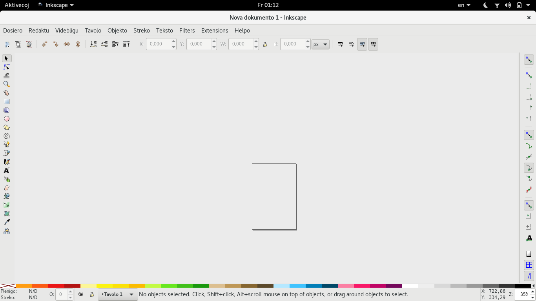Select the Eraser tool
The image size is (536, 301).
pos(6,188)
